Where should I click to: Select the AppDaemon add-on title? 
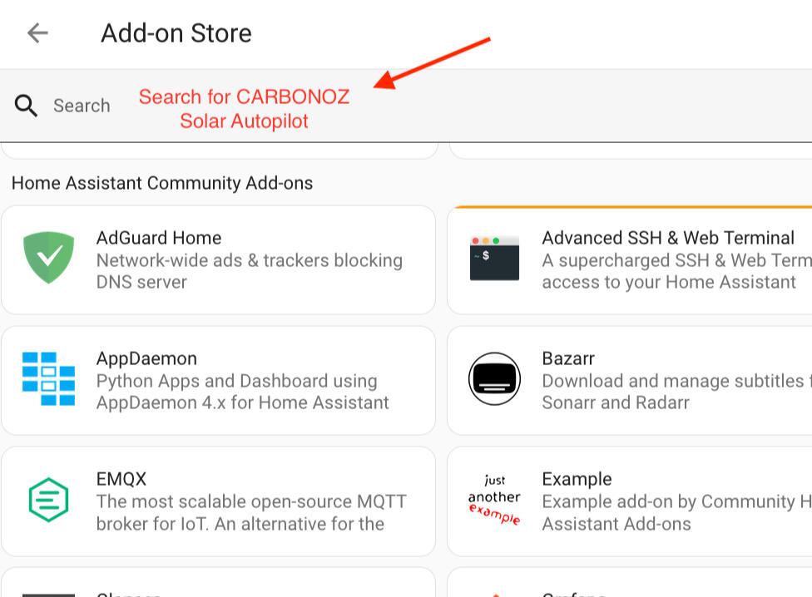[x=146, y=358]
